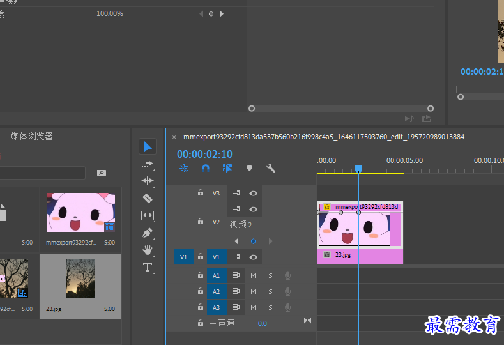The image size is (504, 345).
Task: Toggle lock on A3 track
Action: tap(200, 307)
